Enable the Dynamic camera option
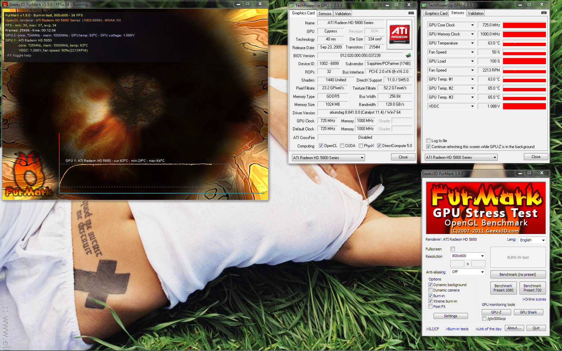Viewport: 562px width, 351px height. coord(431,290)
